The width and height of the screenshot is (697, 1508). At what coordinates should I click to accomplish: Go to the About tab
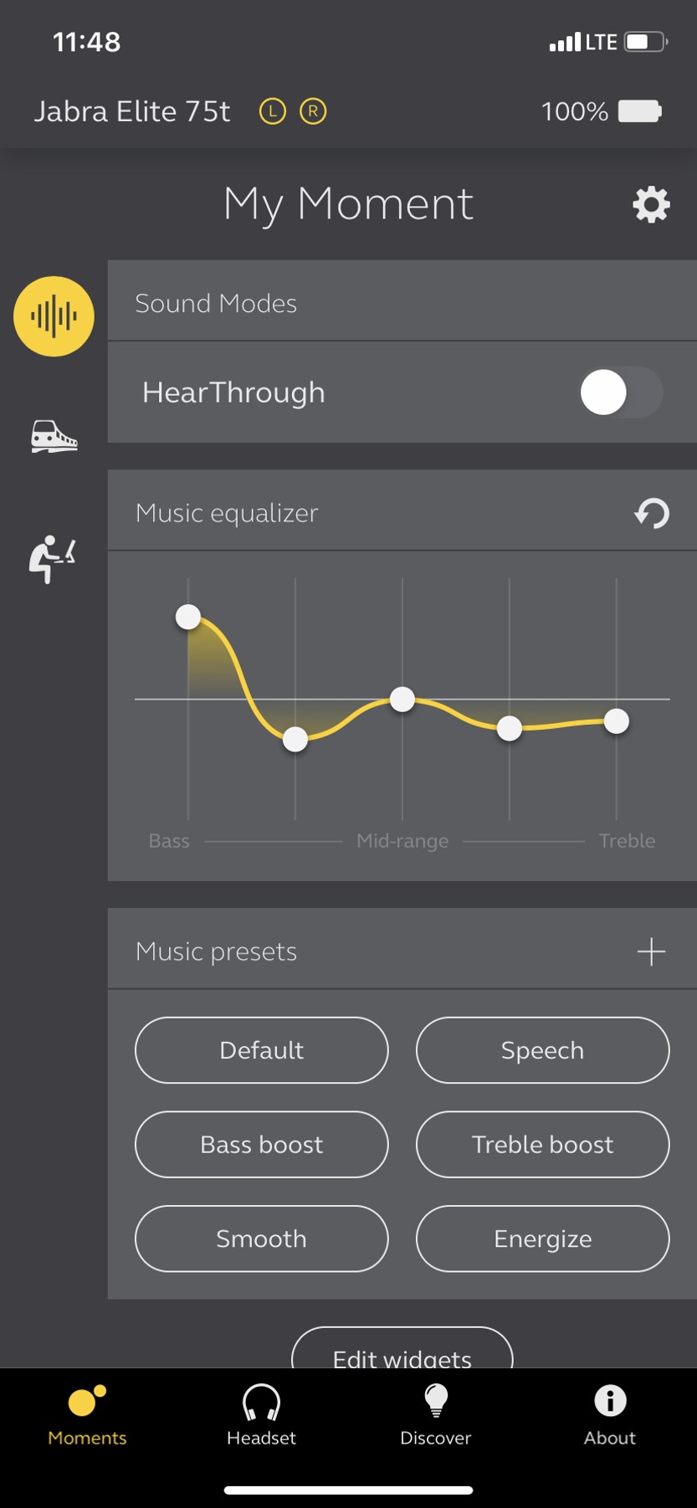[x=610, y=1414]
